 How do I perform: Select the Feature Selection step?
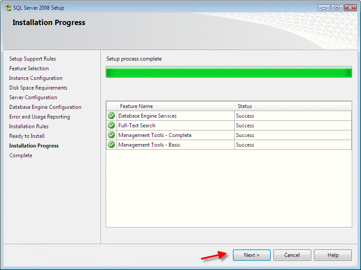[29, 68]
